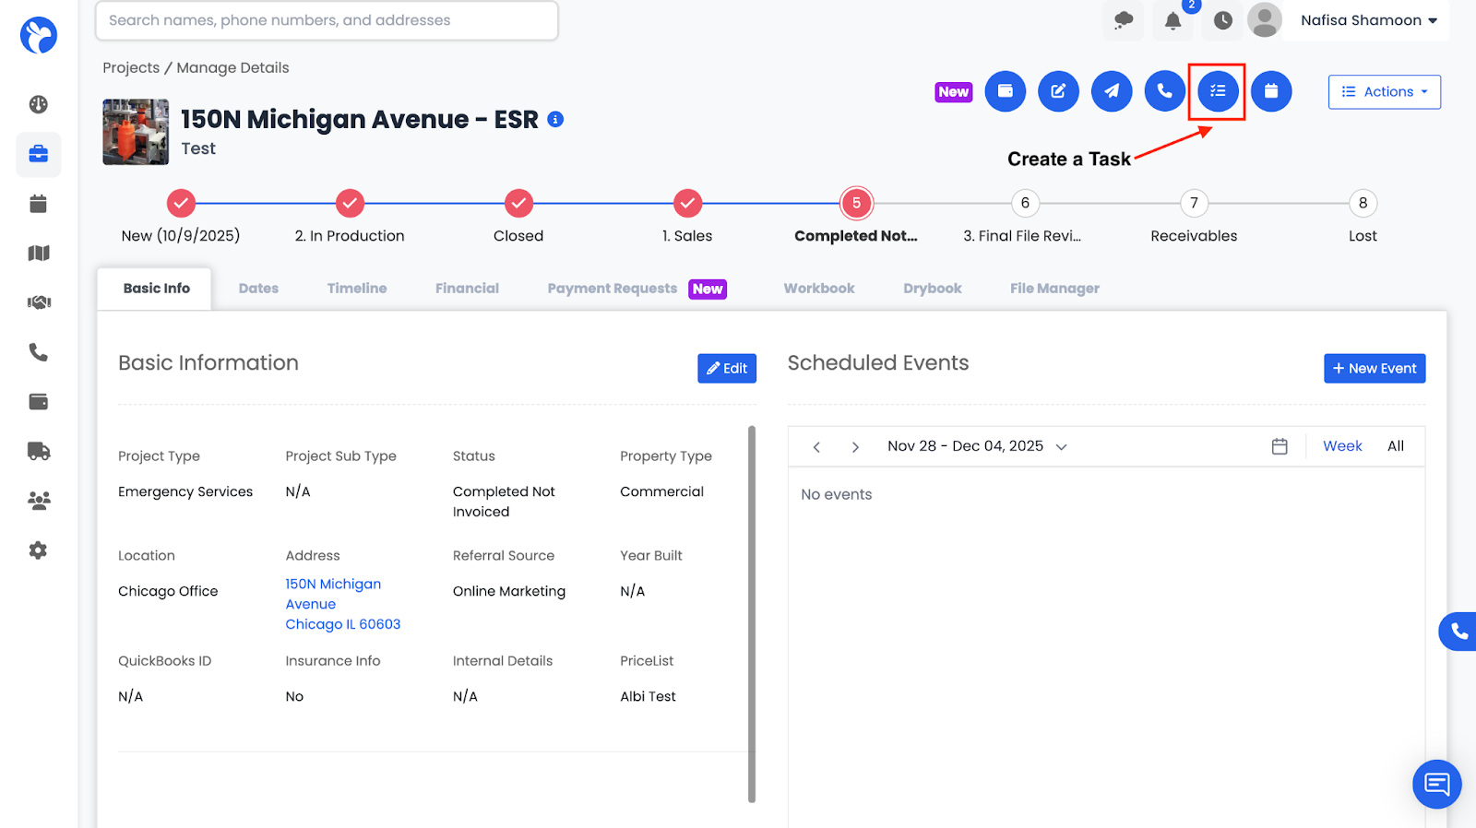Image resolution: width=1476 pixels, height=828 pixels.
Task: Click the New Event button
Action: 1374,369
